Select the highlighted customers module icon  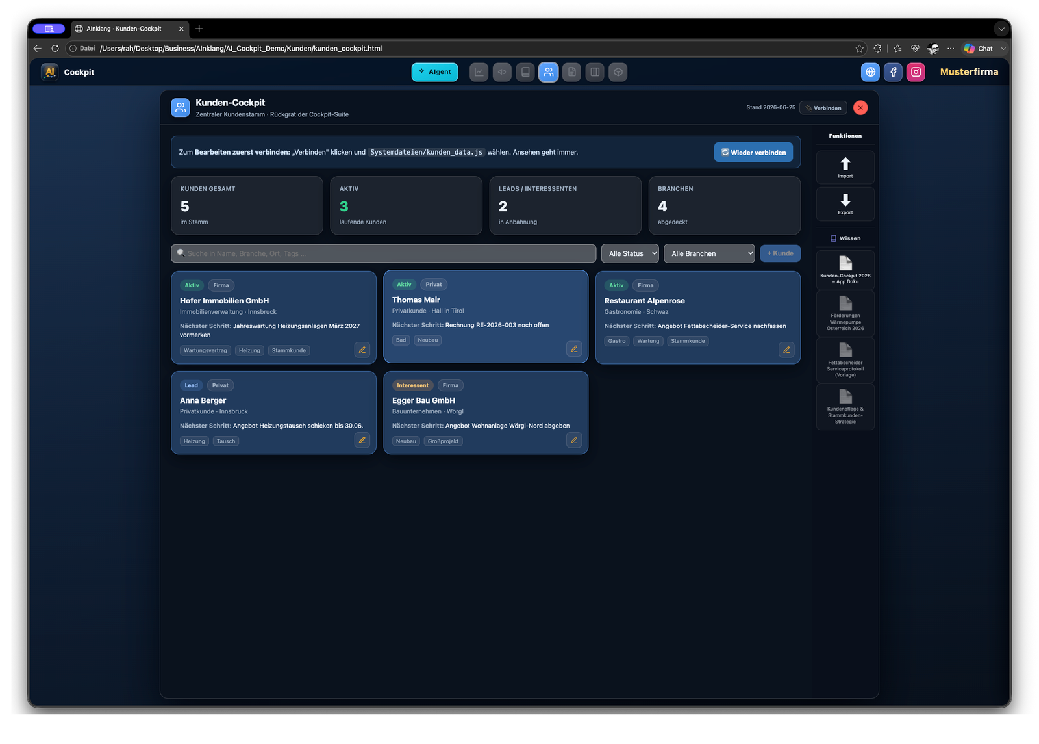[549, 72]
